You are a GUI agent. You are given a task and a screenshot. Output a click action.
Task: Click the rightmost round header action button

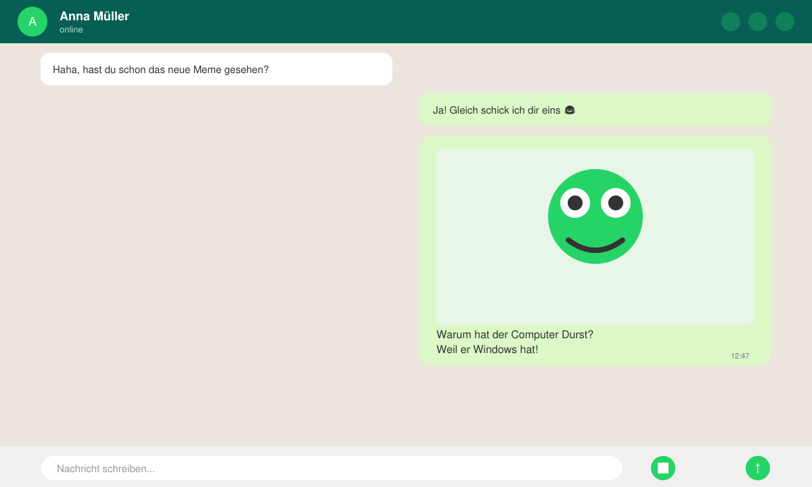coord(785,22)
